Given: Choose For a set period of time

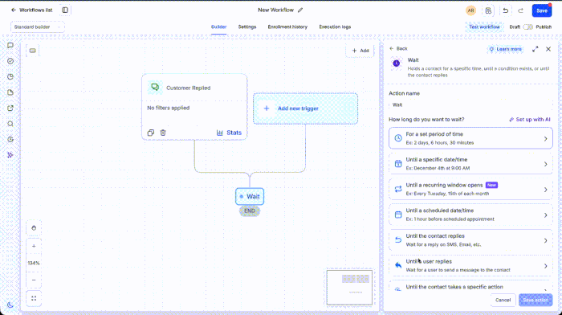Looking at the screenshot, I should [470, 138].
